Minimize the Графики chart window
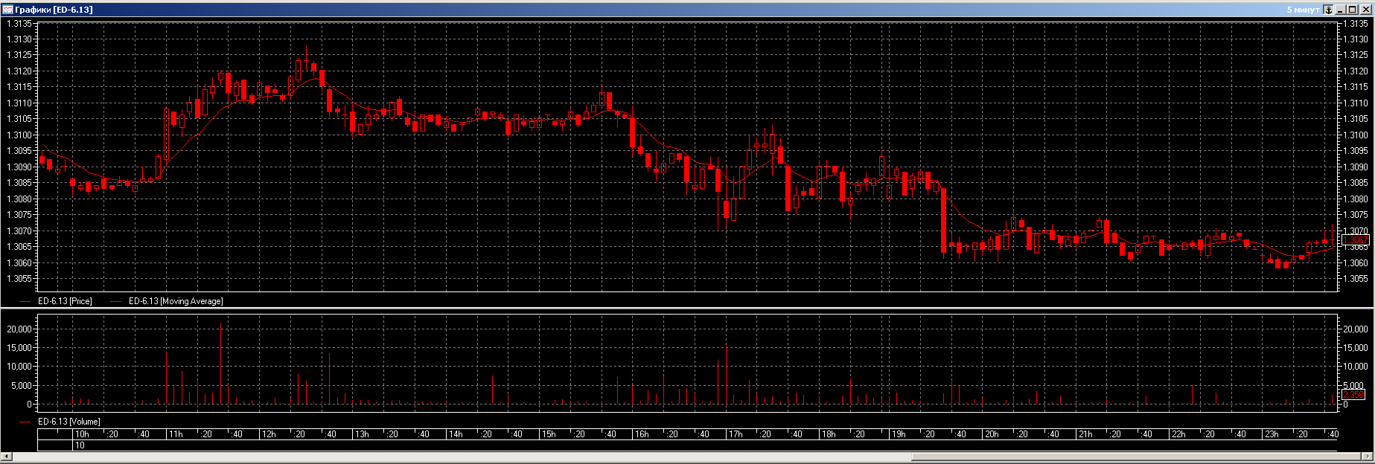Image resolution: width=1375 pixels, height=464 pixels. [x=1340, y=10]
